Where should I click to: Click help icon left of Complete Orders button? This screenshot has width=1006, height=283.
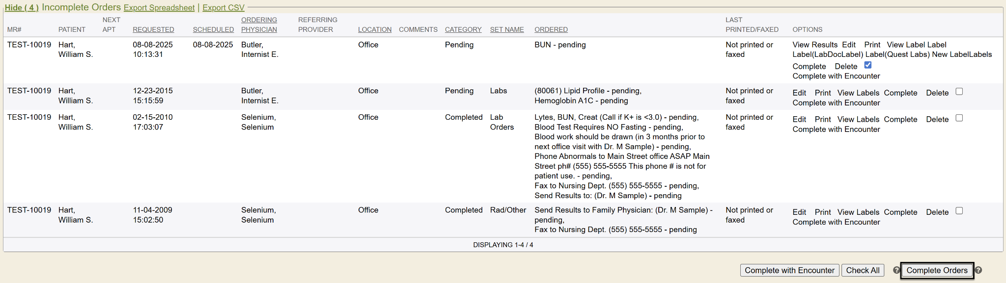coord(896,270)
